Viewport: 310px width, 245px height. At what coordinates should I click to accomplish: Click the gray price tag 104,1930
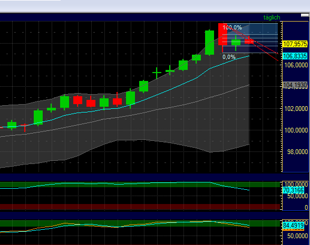pos(295,85)
